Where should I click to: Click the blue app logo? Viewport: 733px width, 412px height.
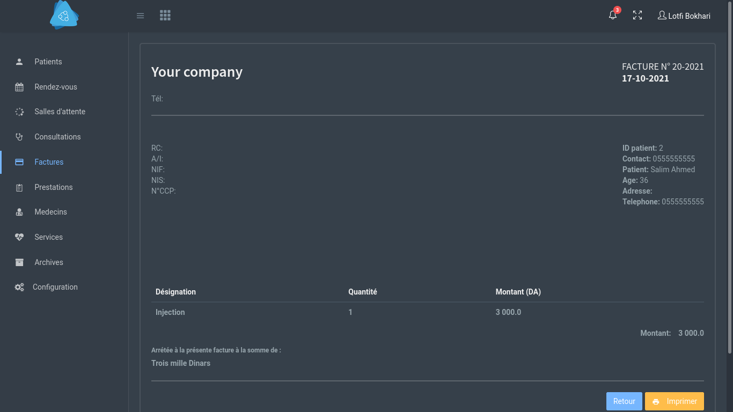coord(64,15)
